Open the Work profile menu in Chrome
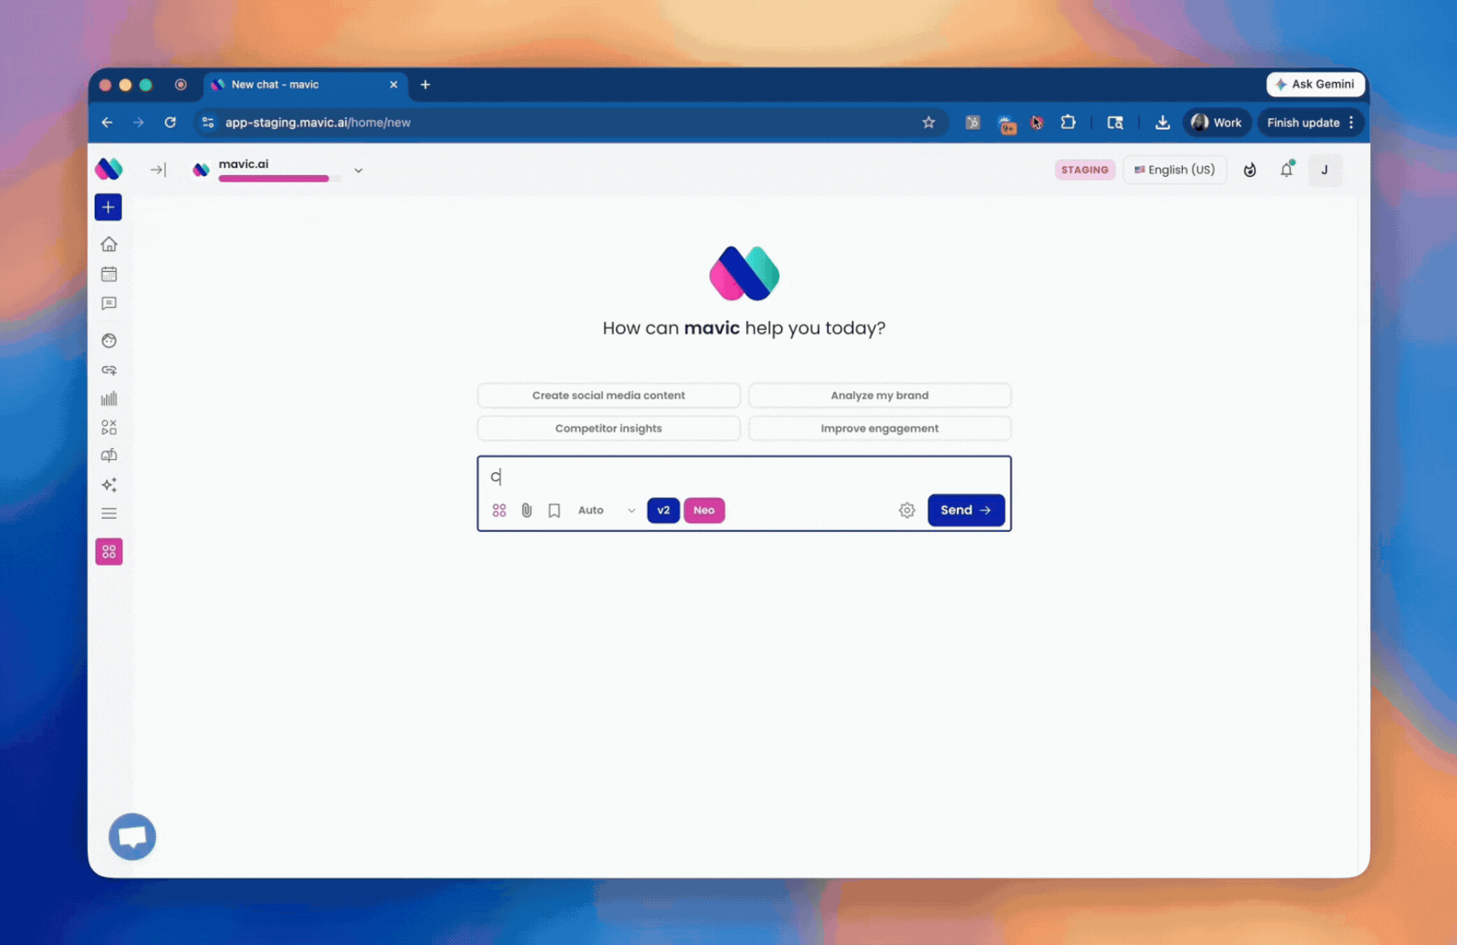 [x=1216, y=122]
